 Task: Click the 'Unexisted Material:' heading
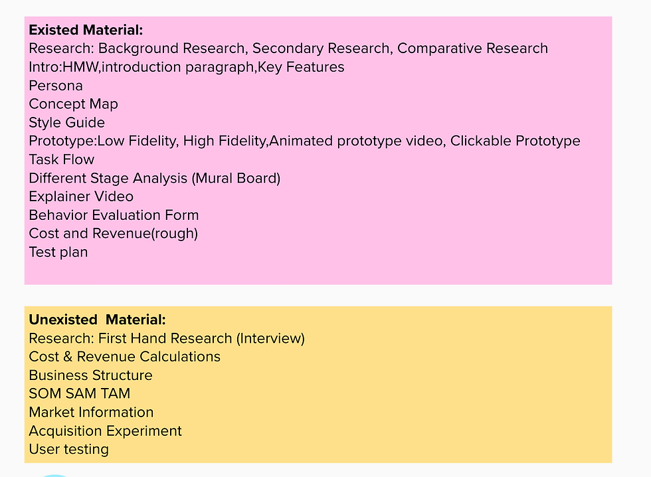click(97, 320)
